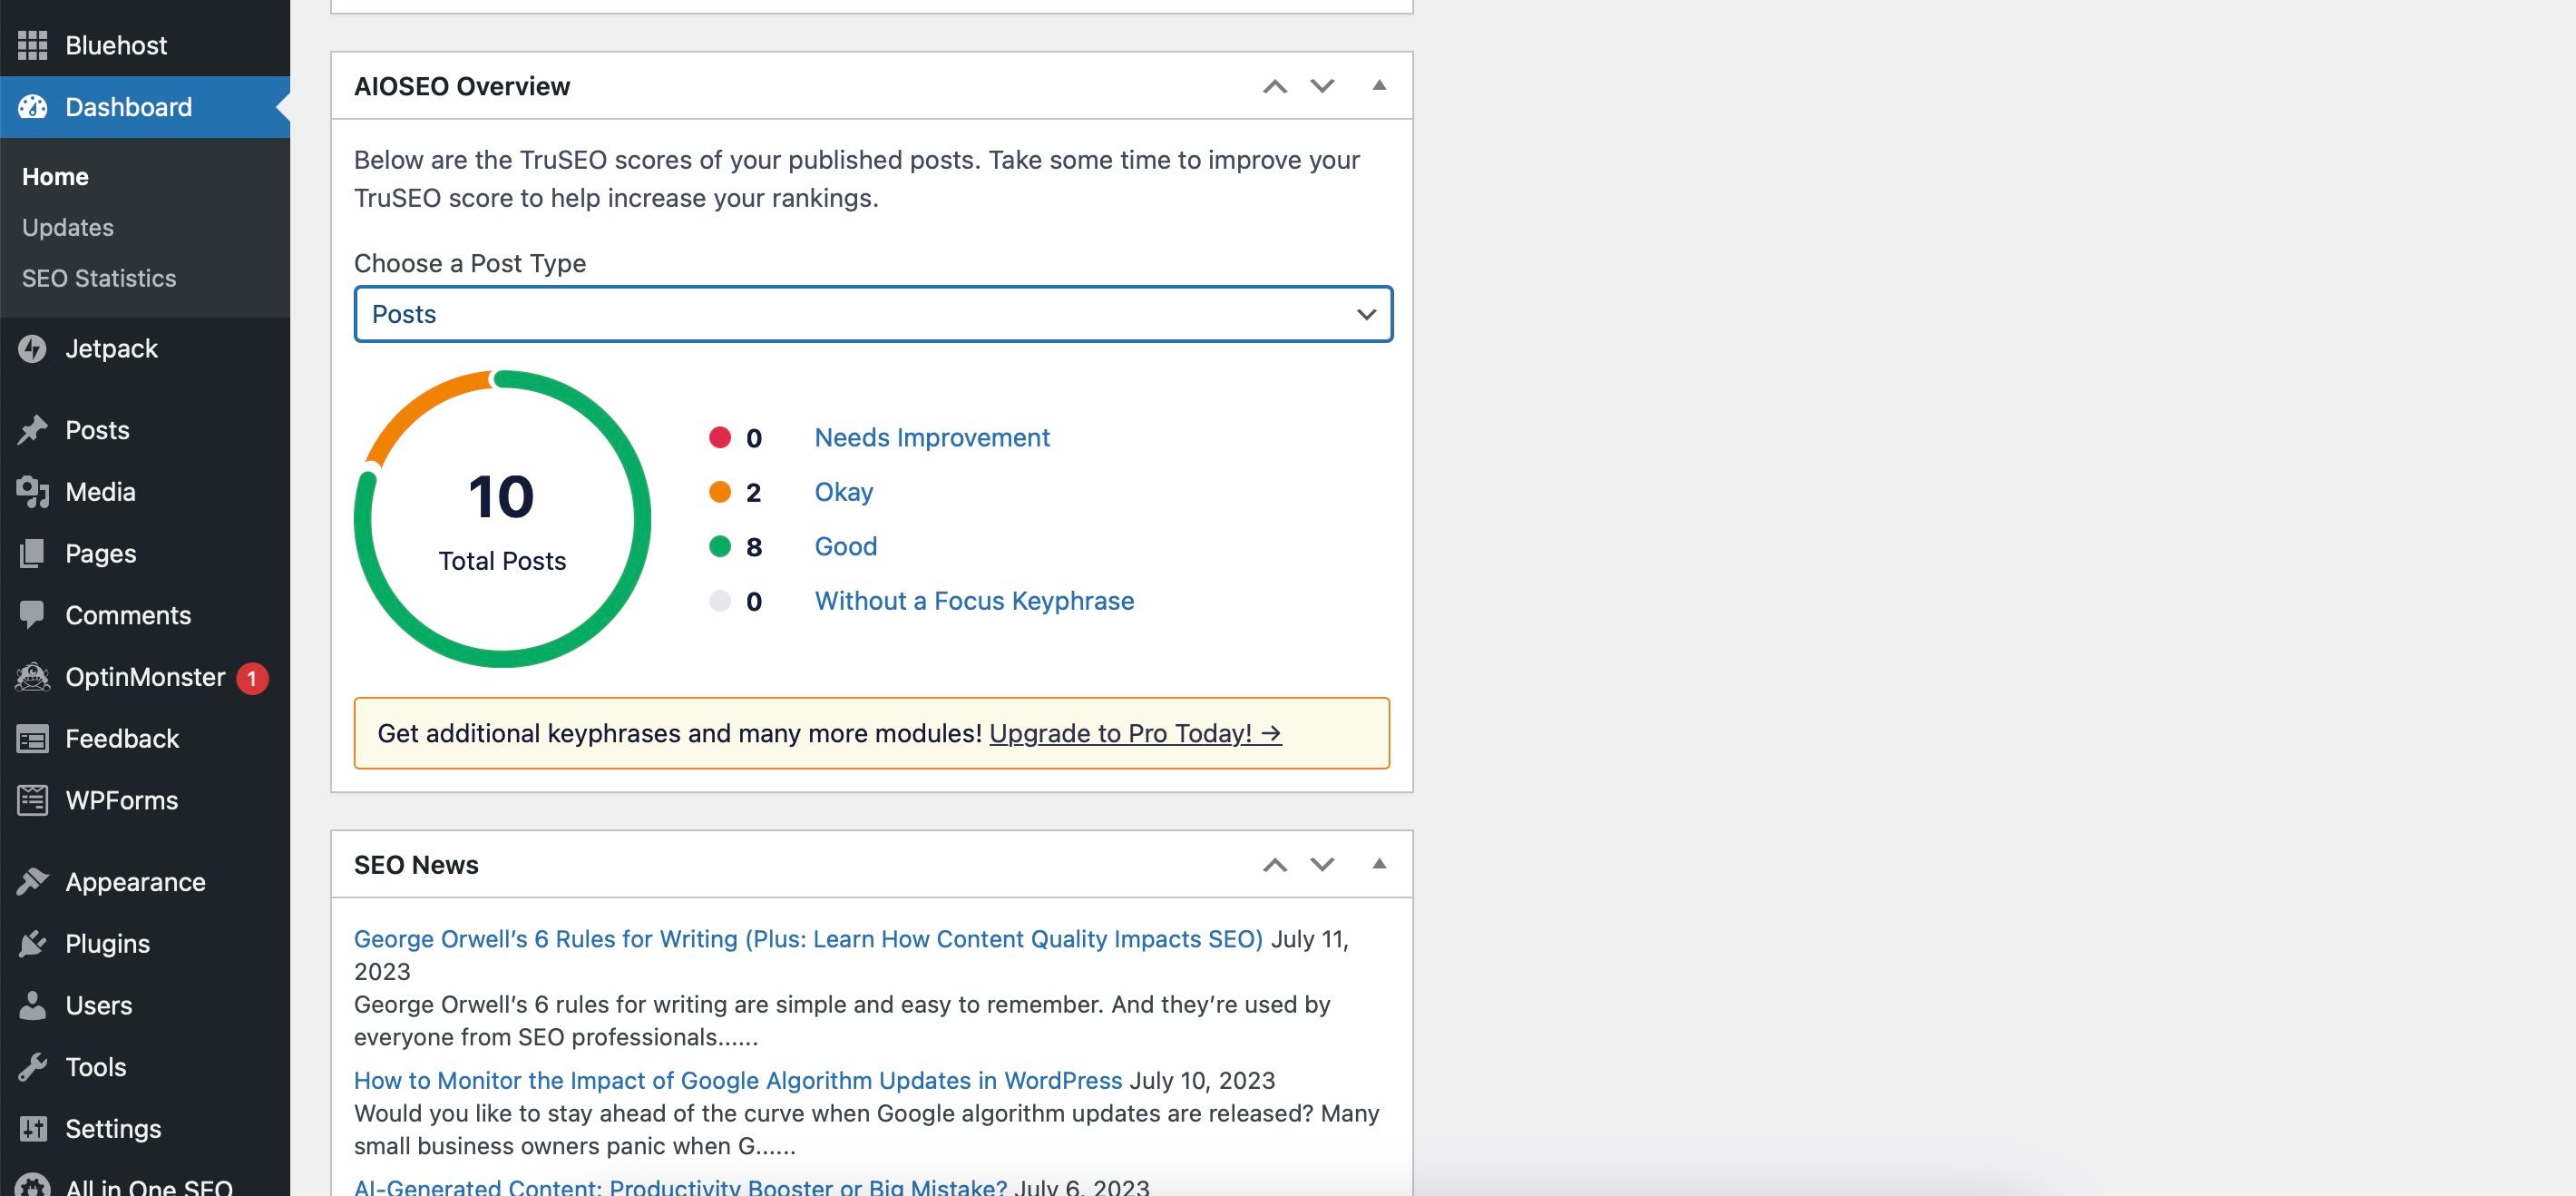This screenshot has width=2576, height=1196.
Task: Open AI-Generated Content article link
Action: (680, 1186)
